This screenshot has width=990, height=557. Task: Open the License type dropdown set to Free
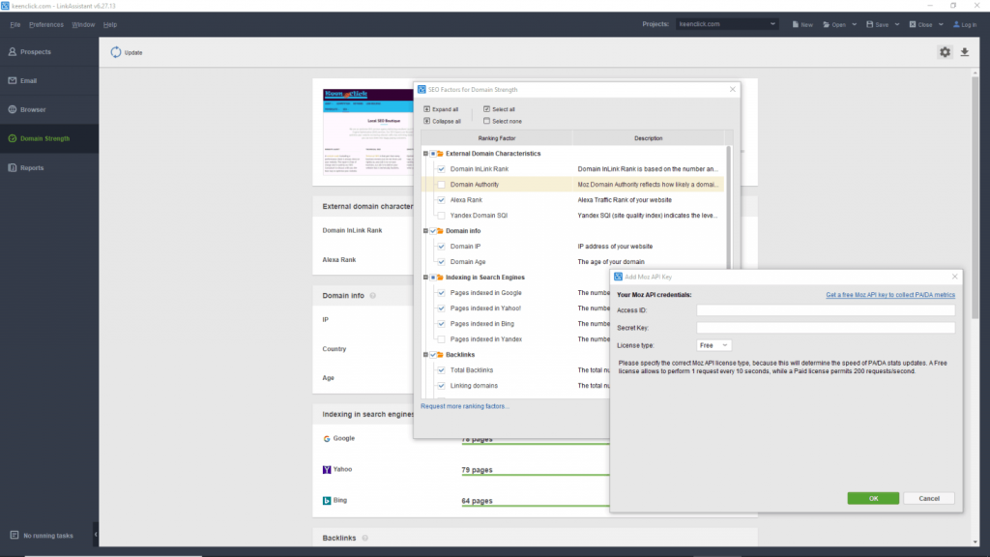(x=713, y=345)
